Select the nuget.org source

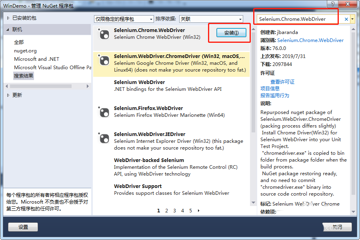tap(25, 51)
